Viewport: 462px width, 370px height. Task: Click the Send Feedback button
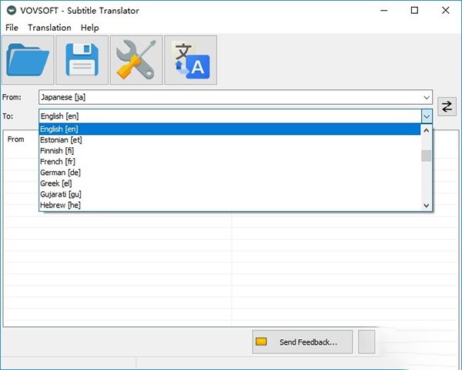click(x=303, y=342)
